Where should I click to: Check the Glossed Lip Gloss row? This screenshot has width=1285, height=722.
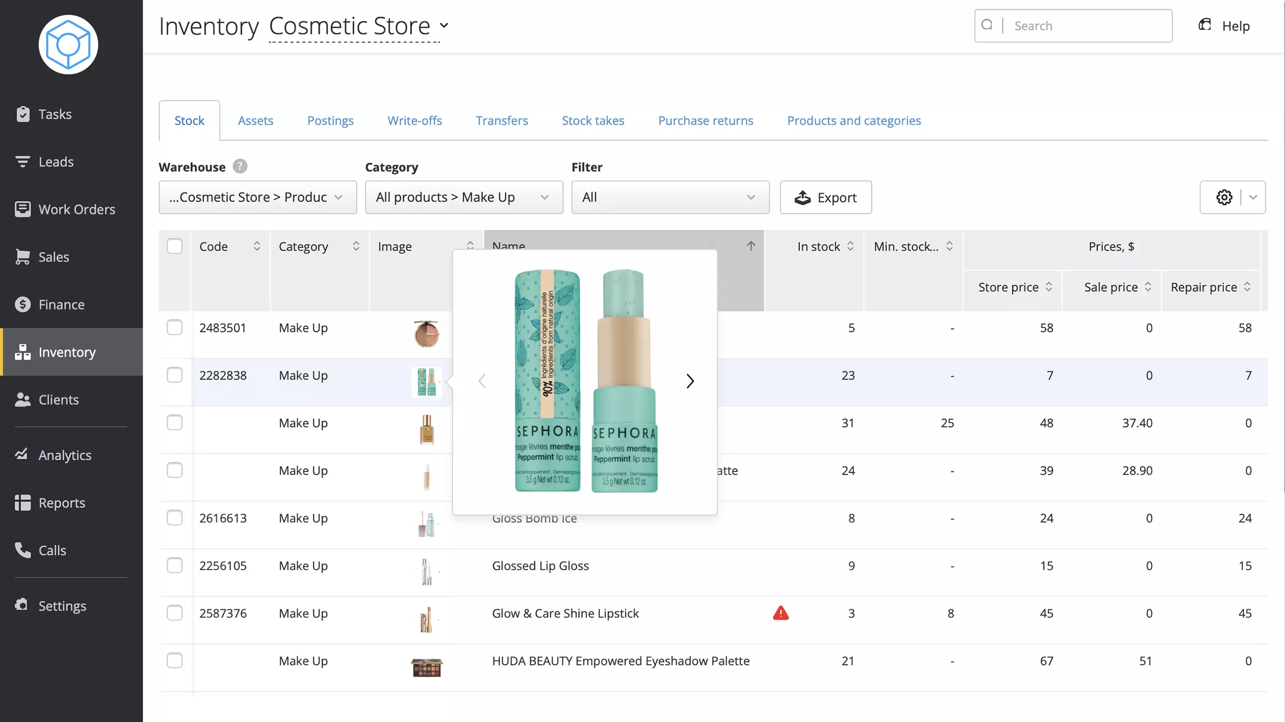[x=175, y=566]
